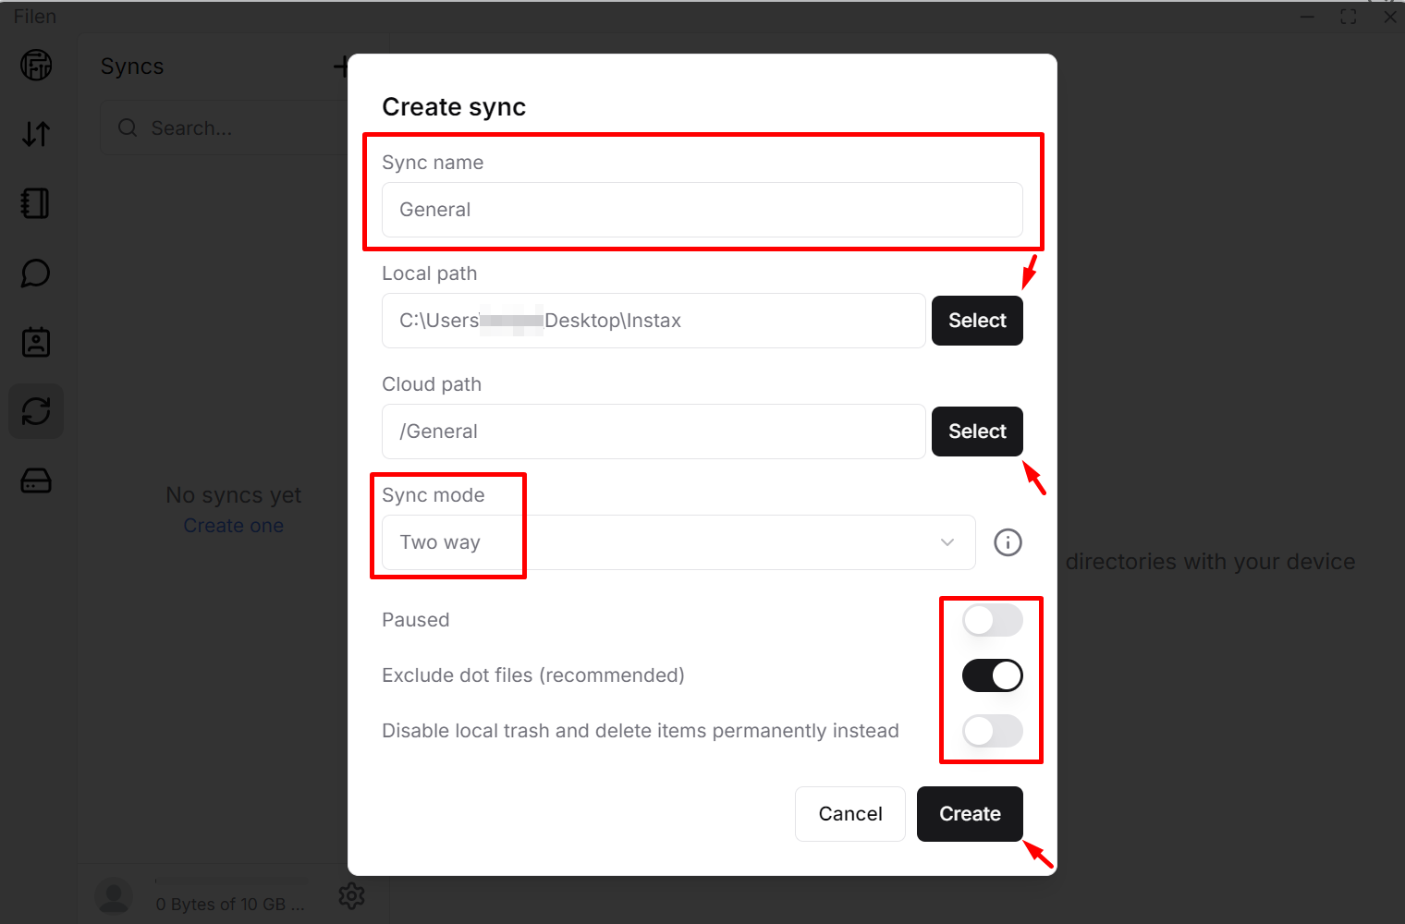The height and width of the screenshot is (924, 1405).
Task: Toggle the Paused switch
Action: [x=992, y=620]
